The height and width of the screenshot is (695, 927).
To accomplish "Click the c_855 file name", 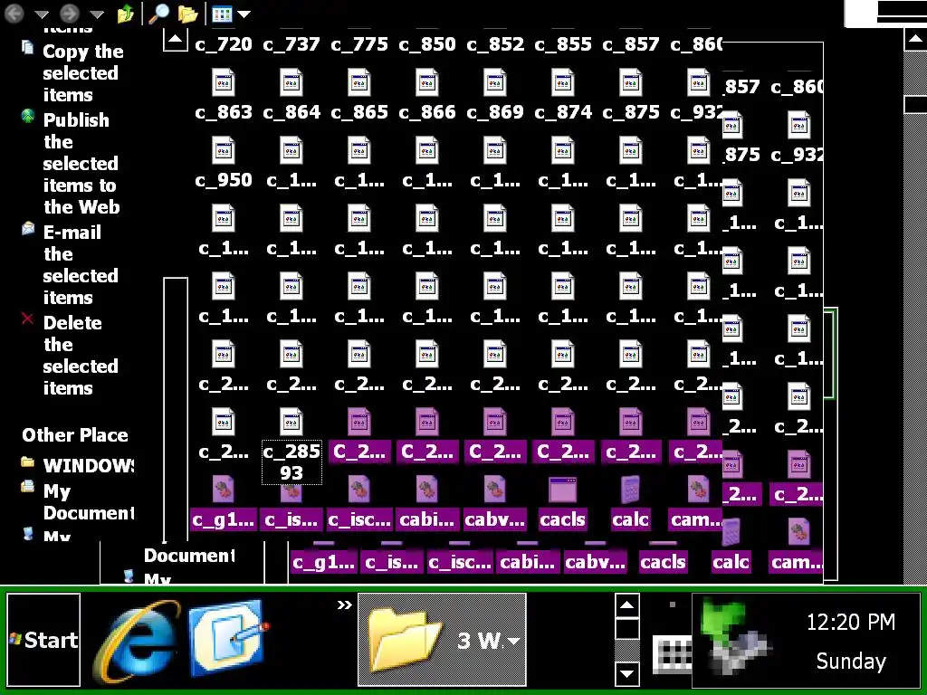I will tap(563, 43).
